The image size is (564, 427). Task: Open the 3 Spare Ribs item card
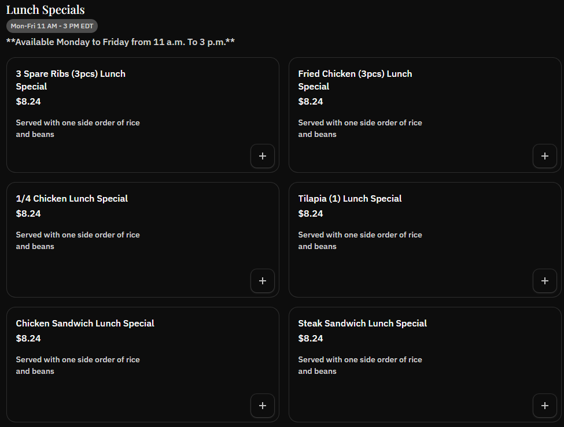pos(71,80)
